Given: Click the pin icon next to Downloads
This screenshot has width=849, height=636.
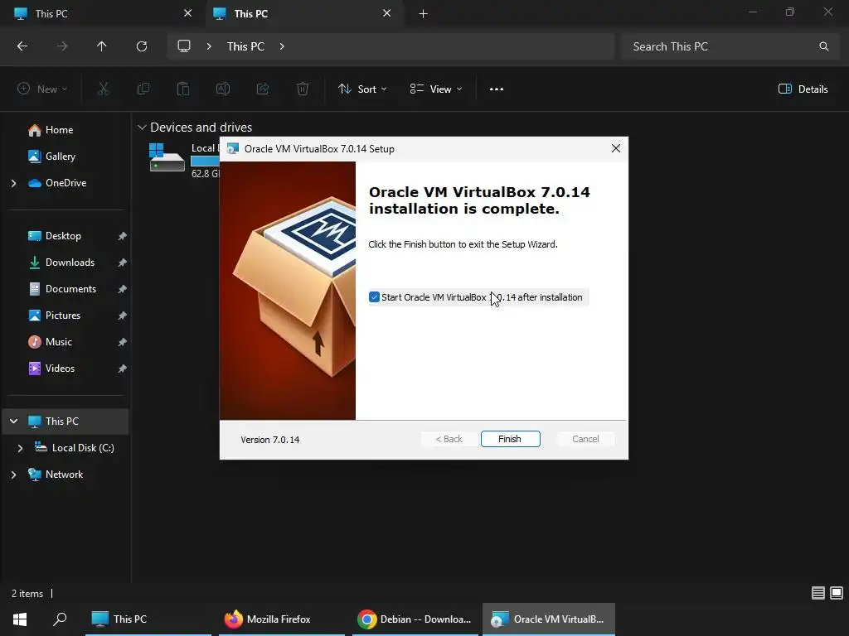Looking at the screenshot, I should click(x=123, y=263).
